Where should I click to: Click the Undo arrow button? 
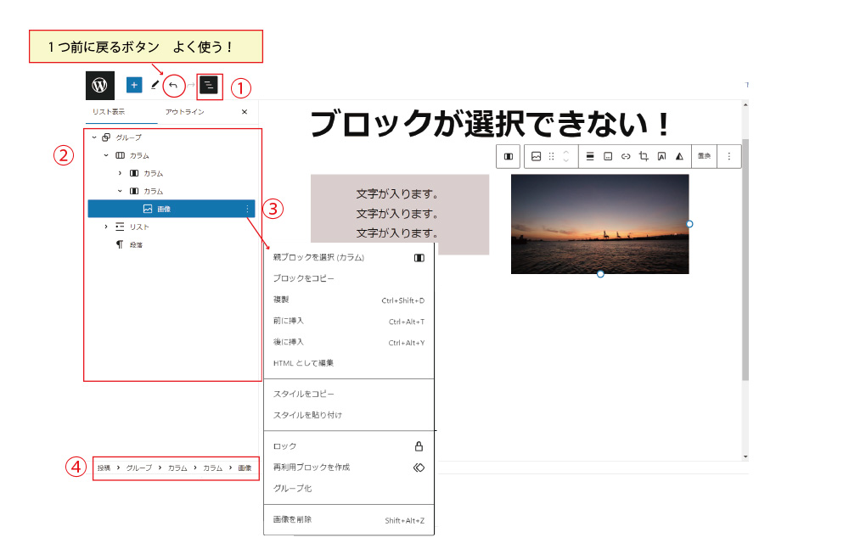click(x=173, y=86)
